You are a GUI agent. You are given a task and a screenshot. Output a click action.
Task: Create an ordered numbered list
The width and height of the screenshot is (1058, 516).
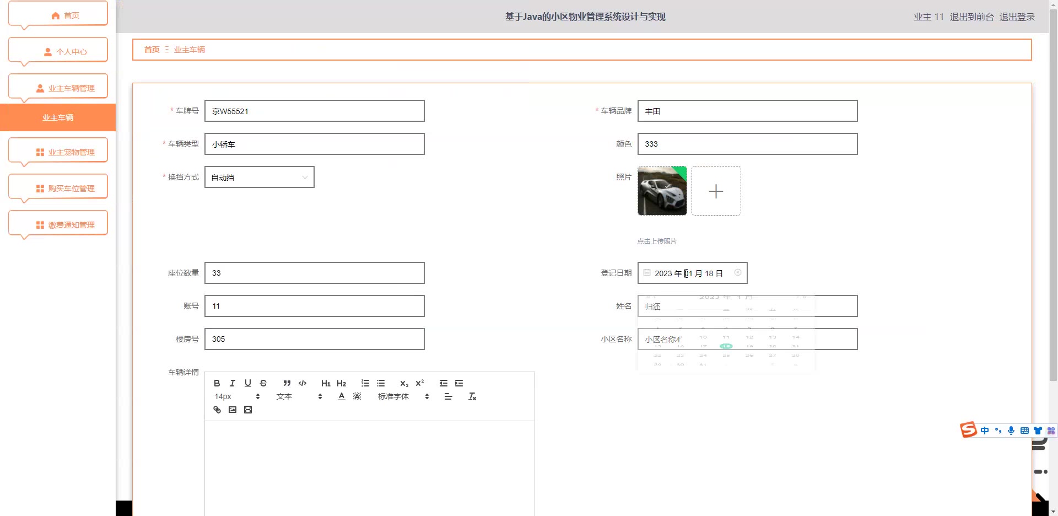pos(365,383)
